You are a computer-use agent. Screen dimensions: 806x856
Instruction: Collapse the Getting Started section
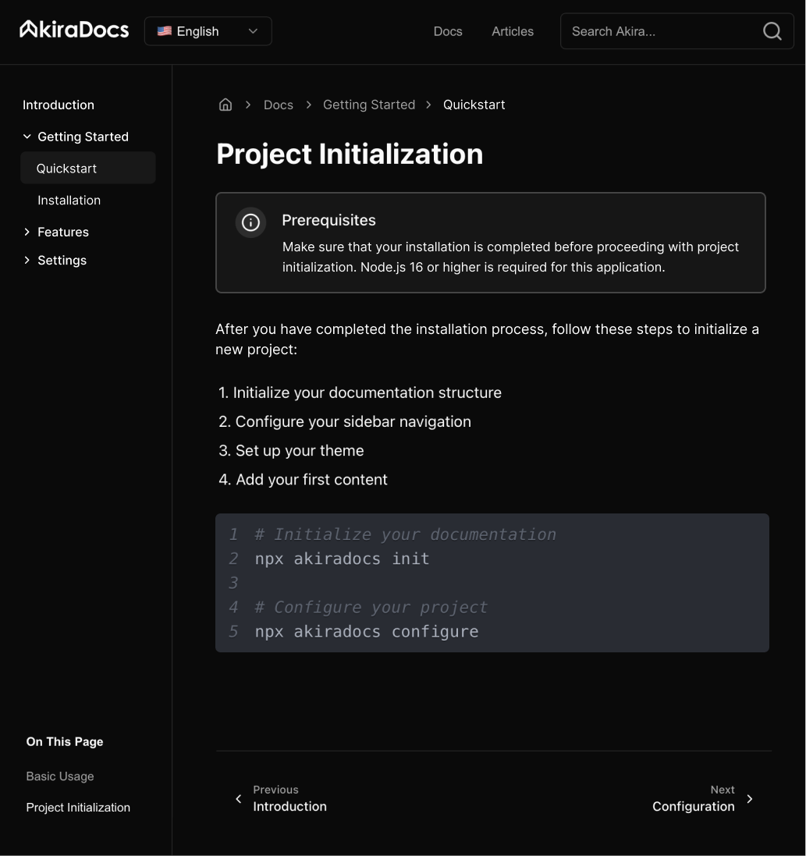point(27,136)
